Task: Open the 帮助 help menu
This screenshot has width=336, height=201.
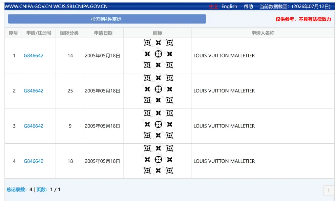Action: click(x=248, y=7)
